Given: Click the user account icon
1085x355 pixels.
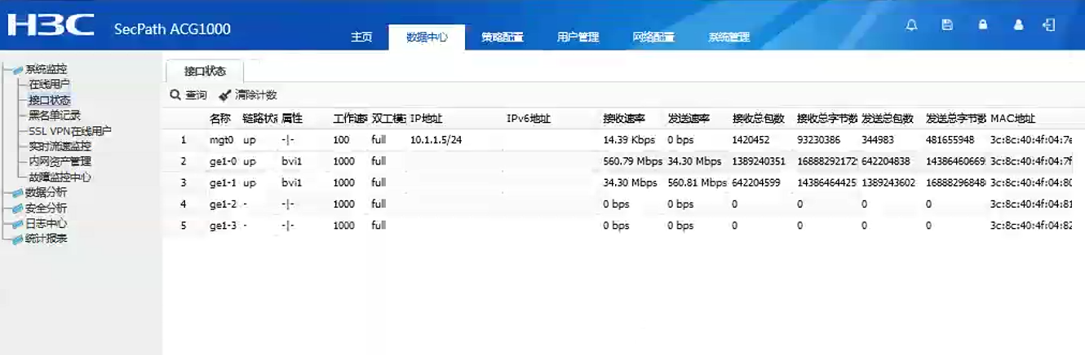Looking at the screenshot, I should pos(1018,25).
